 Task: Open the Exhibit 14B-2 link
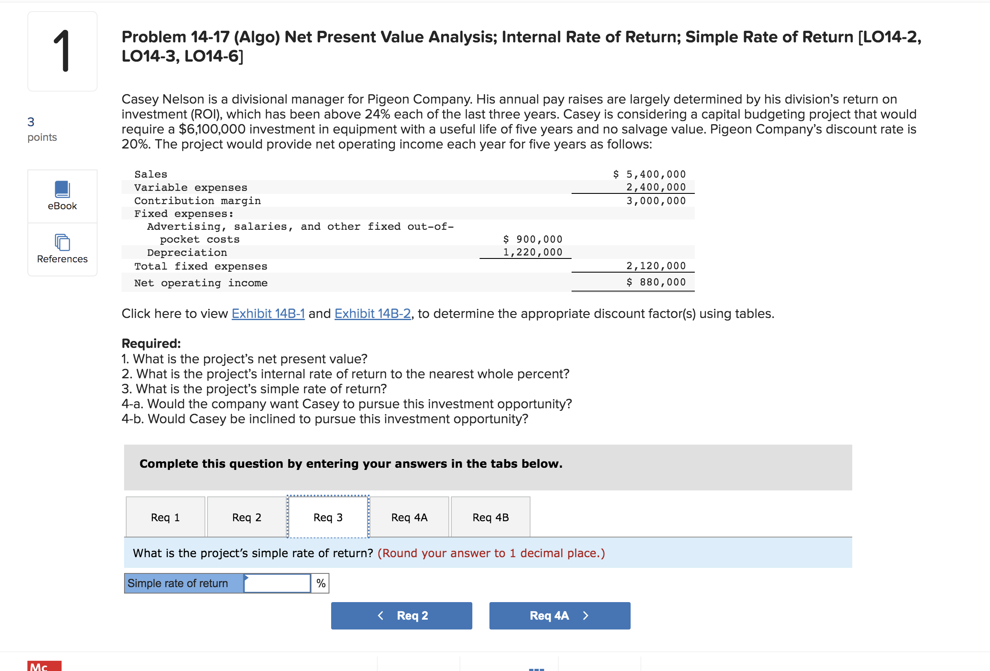click(373, 314)
